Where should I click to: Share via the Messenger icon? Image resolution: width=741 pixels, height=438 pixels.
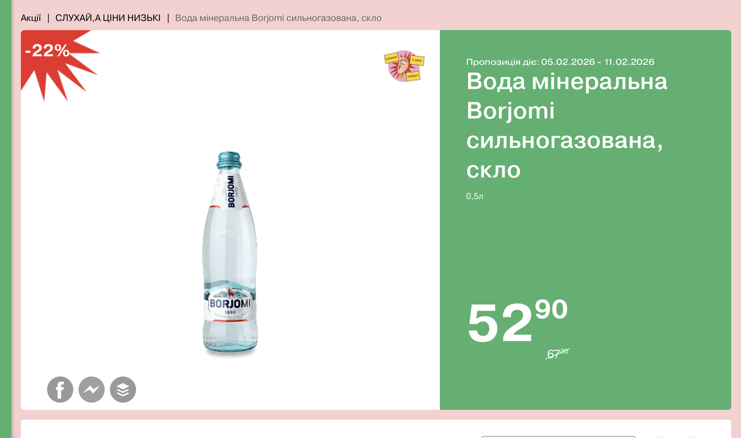pos(92,389)
